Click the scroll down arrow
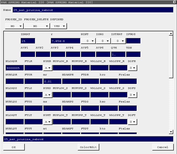This screenshot has width=177, height=154. pos(171,132)
